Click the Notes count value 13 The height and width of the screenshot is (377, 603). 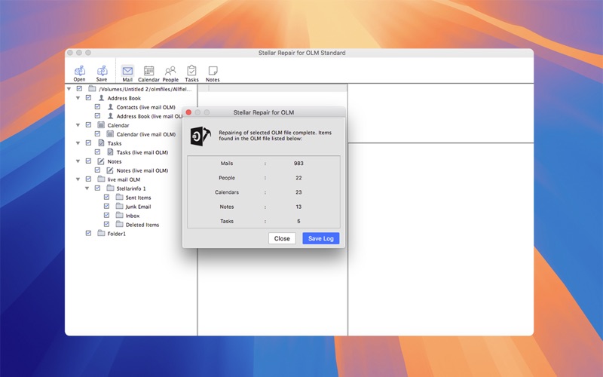click(x=298, y=207)
